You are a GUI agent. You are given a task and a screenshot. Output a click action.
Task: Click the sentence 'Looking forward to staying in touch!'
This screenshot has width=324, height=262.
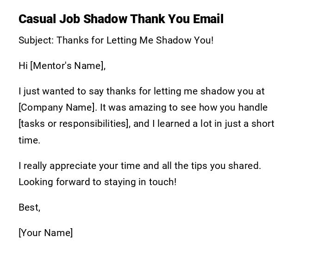pyautogui.click(x=98, y=182)
